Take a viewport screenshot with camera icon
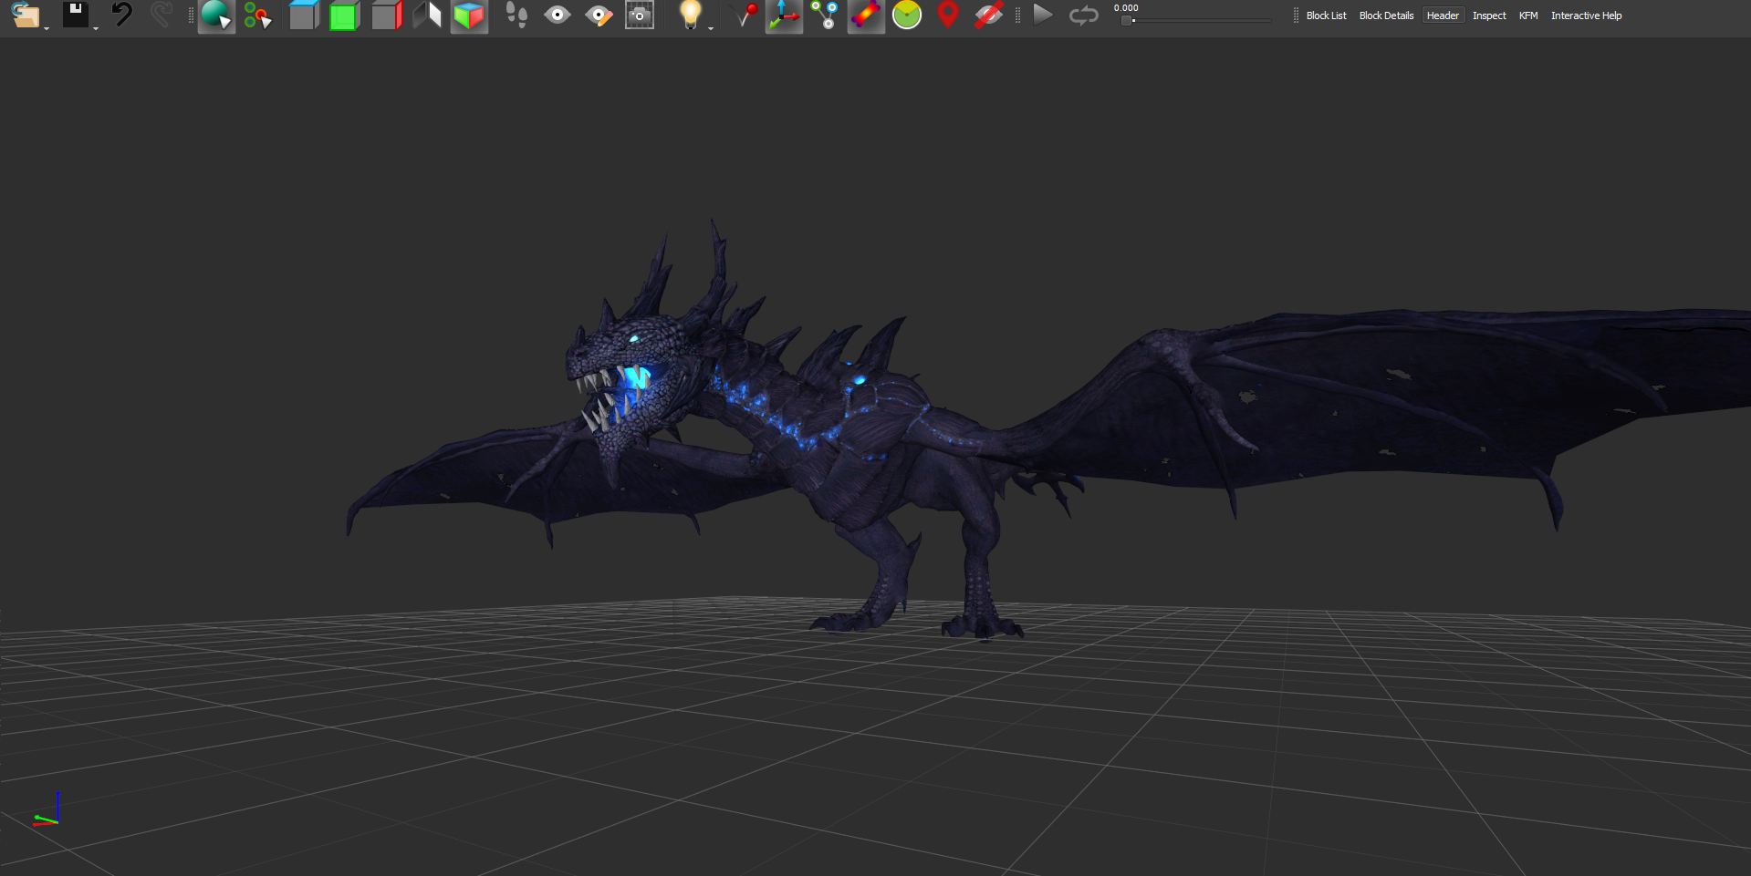Viewport: 1751px width, 876px height. coord(640,15)
